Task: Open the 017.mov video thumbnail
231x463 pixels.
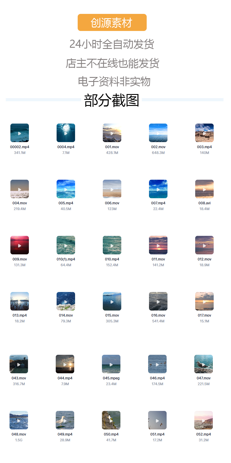Action: tap(204, 301)
